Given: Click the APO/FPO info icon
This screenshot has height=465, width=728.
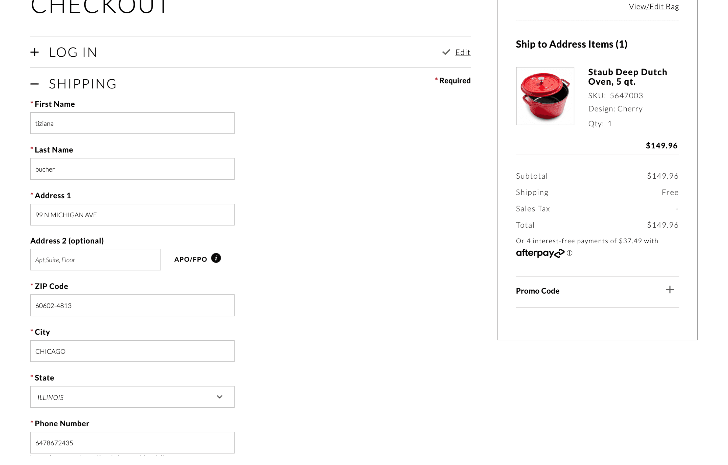Looking at the screenshot, I should [216, 258].
